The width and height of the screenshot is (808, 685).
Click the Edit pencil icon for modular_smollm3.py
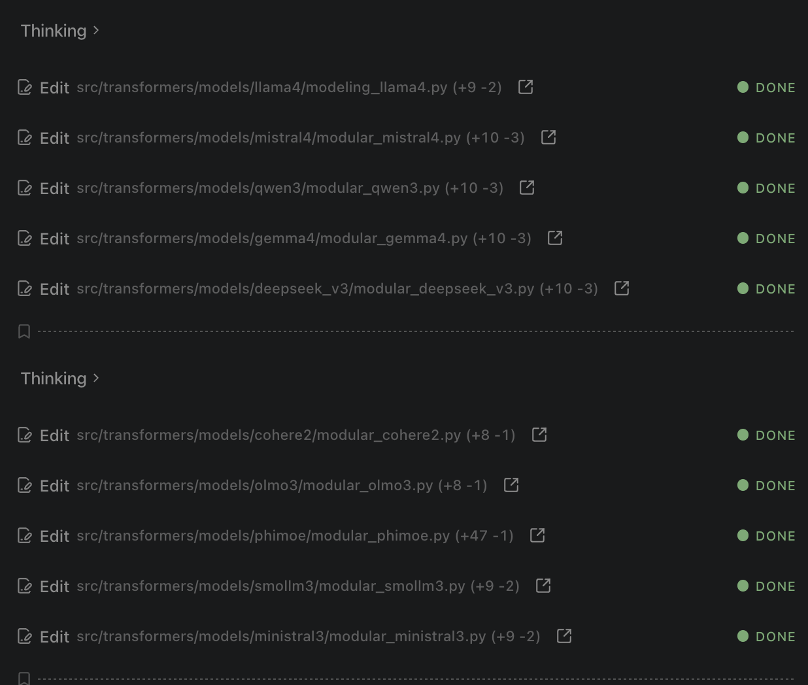point(24,586)
